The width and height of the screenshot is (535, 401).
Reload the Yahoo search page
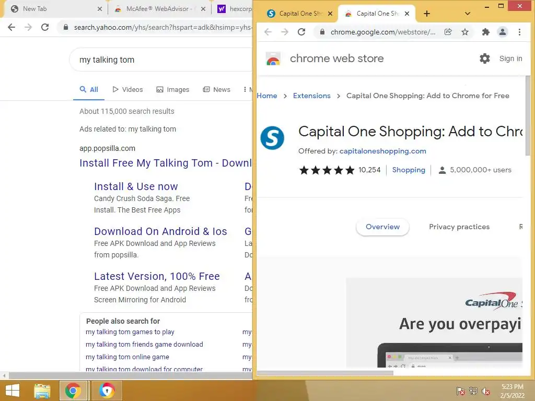tap(45, 27)
